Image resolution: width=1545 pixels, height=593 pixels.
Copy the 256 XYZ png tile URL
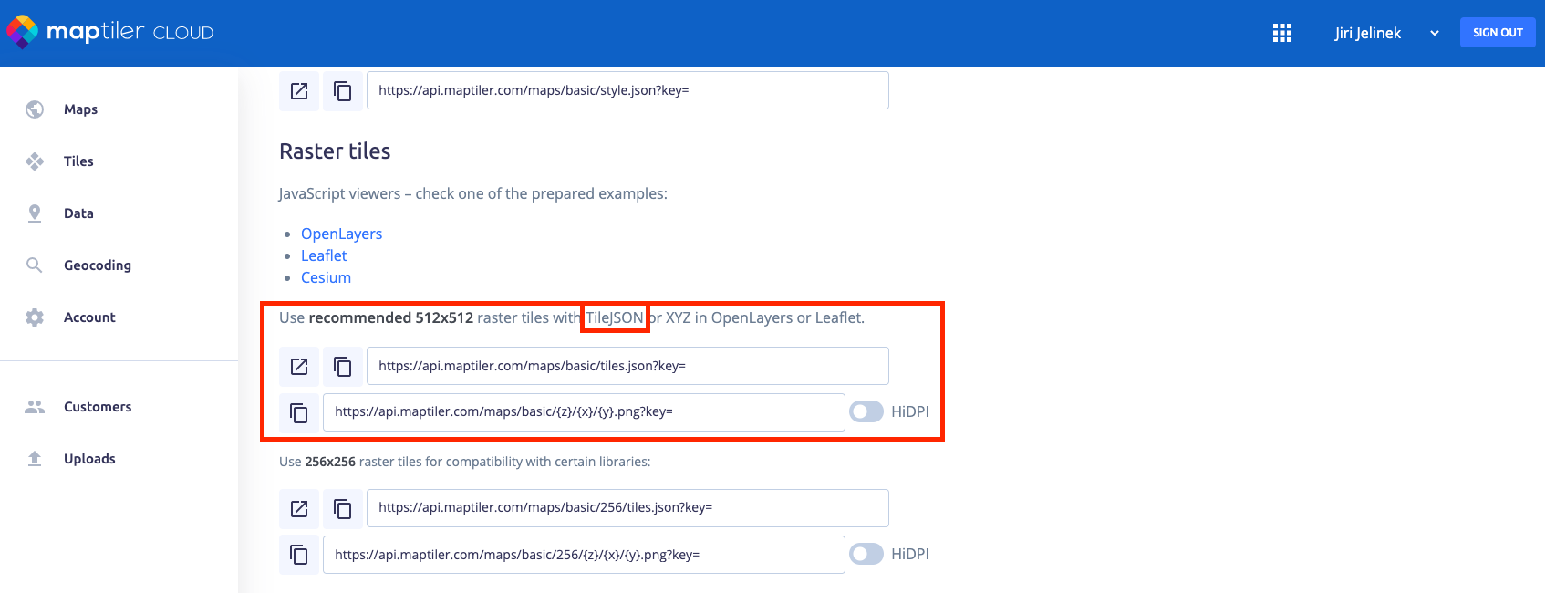tap(299, 555)
